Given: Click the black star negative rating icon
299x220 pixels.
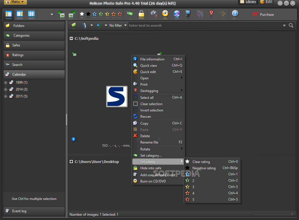Looking at the screenshot, I should click(88, 14).
